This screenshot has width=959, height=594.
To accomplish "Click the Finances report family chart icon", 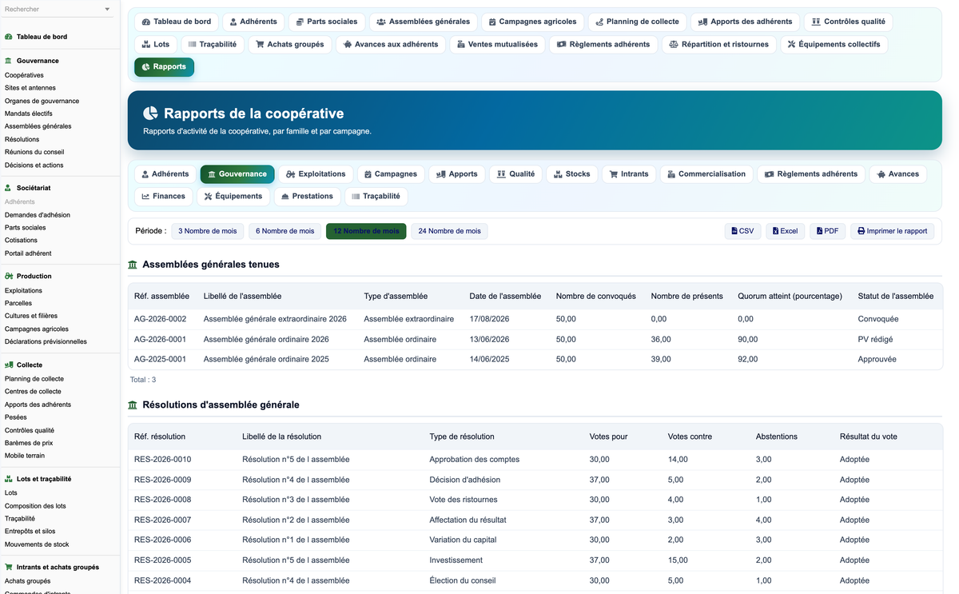I will coord(145,197).
